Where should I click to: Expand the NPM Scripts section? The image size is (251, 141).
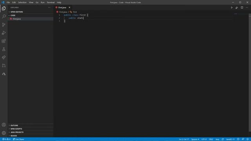click(31, 129)
